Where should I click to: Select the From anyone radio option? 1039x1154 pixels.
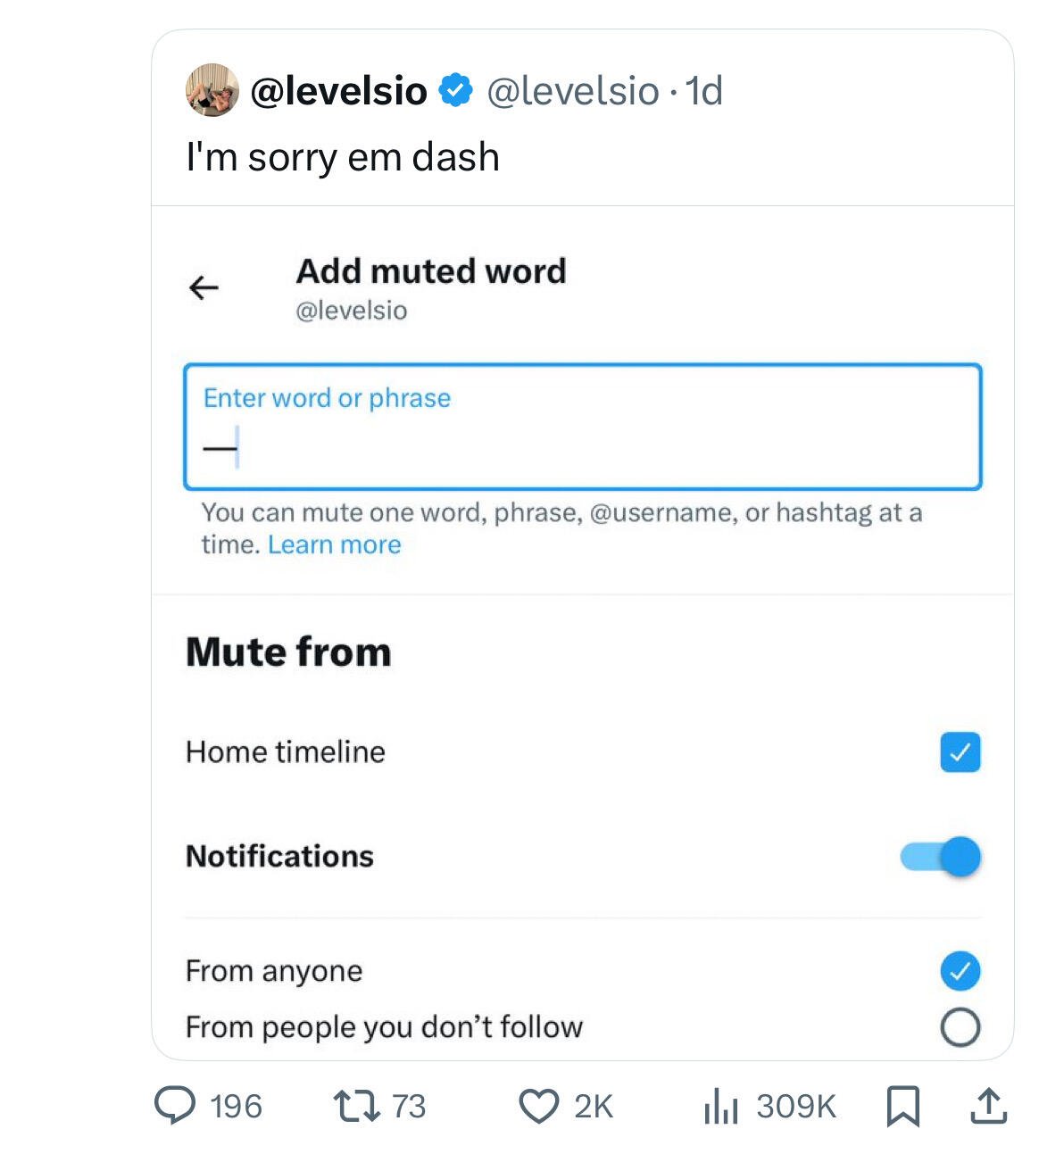[960, 971]
